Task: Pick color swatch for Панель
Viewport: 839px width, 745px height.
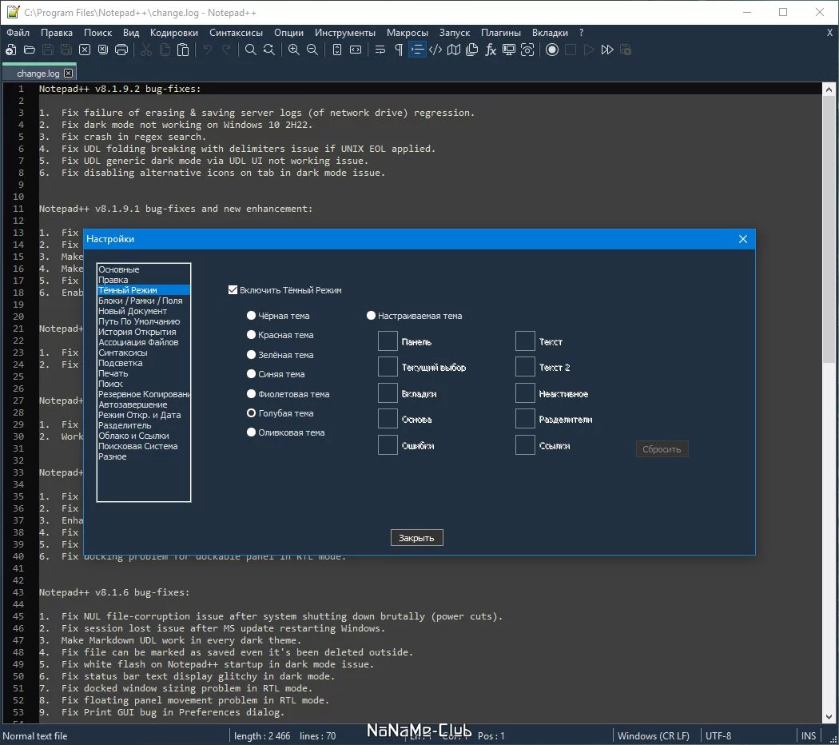Action: pyautogui.click(x=388, y=341)
